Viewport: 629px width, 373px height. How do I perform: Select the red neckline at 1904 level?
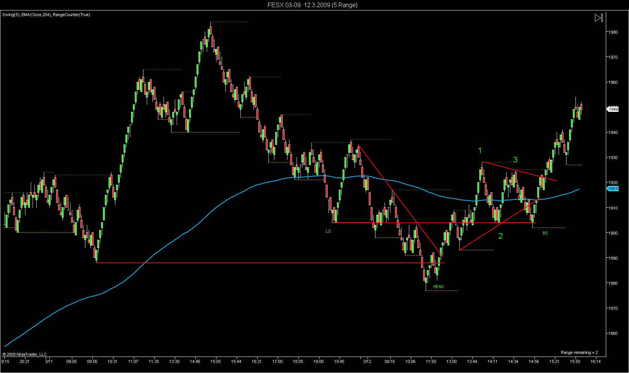pyautogui.click(x=434, y=223)
